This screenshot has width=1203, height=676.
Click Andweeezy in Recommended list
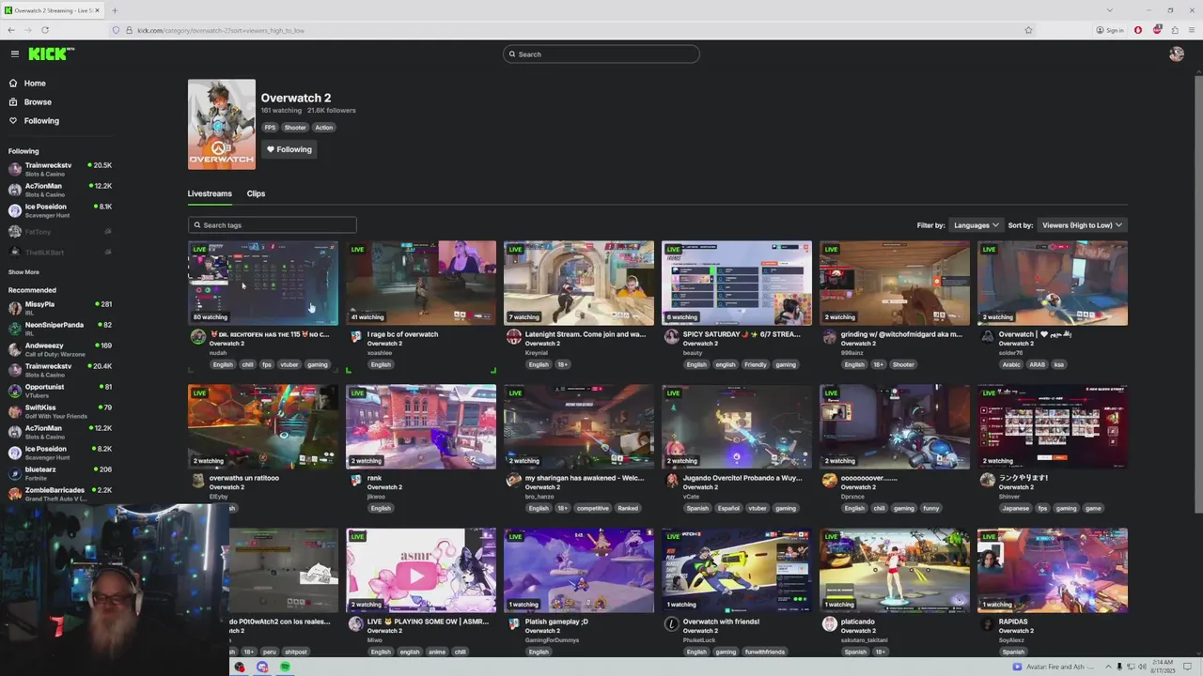coord(60,349)
